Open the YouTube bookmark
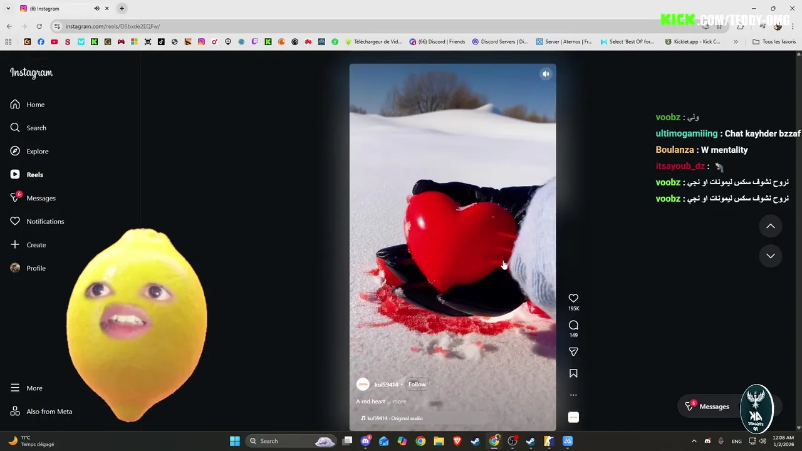802x451 pixels. click(x=55, y=42)
